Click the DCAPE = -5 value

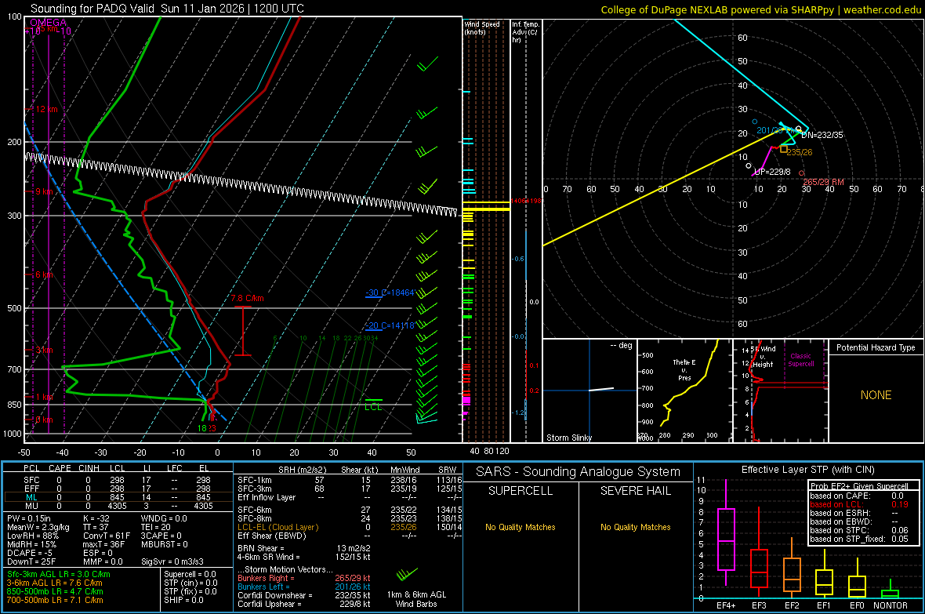(x=30, y=553)
